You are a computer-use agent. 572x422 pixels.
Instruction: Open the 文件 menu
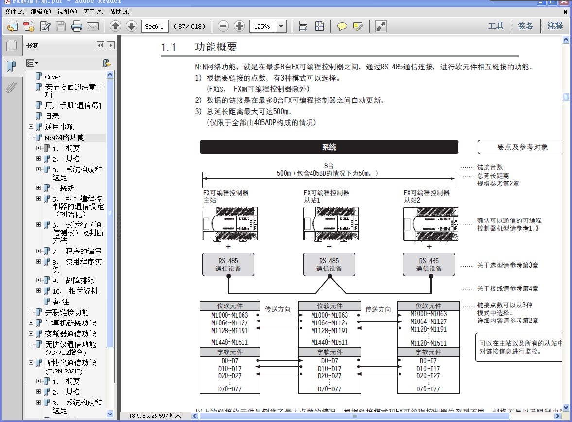pos(14,12)
